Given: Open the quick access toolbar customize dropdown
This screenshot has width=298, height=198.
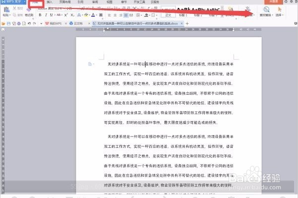Looking at the screenshot, I should pos(41,24).
